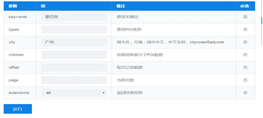The image size is (263, 118).
Task: Click the 当前页数 description text
Action: pyautogui.click(x=125, y=80)
